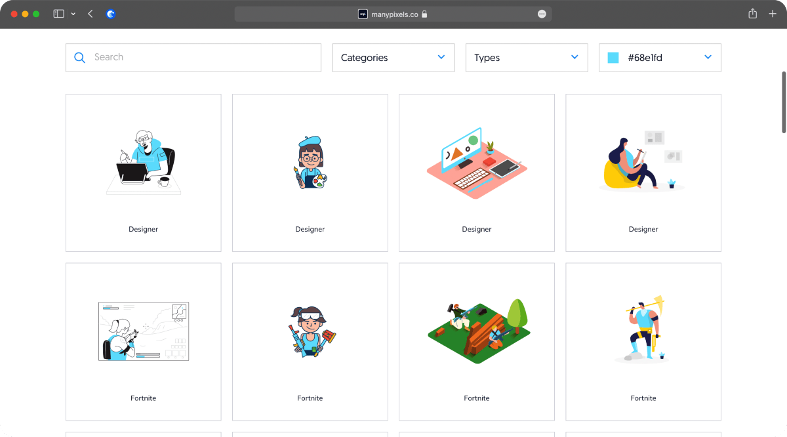
Task: Click the blue circular extension icon in toolbar
Action: click(111, 14)
